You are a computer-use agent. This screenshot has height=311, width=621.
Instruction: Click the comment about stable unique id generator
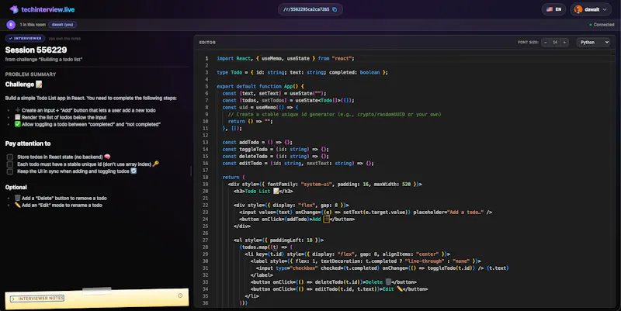pyautogui.click(x=335, y=114)
